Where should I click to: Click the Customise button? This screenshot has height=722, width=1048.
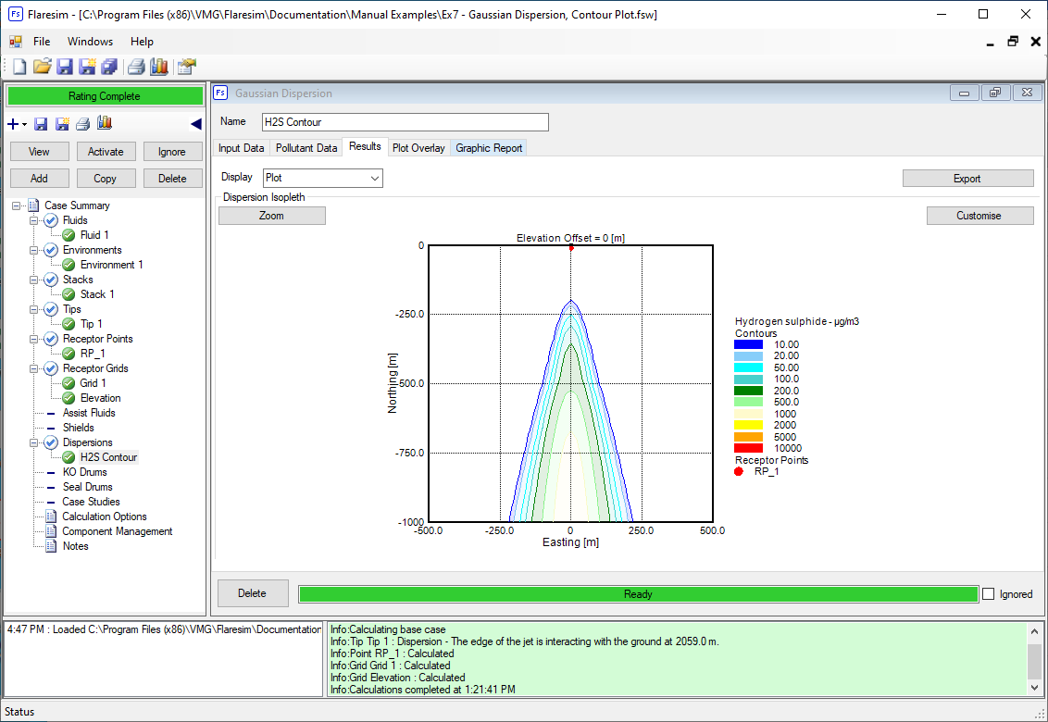[x=979, y=216]
